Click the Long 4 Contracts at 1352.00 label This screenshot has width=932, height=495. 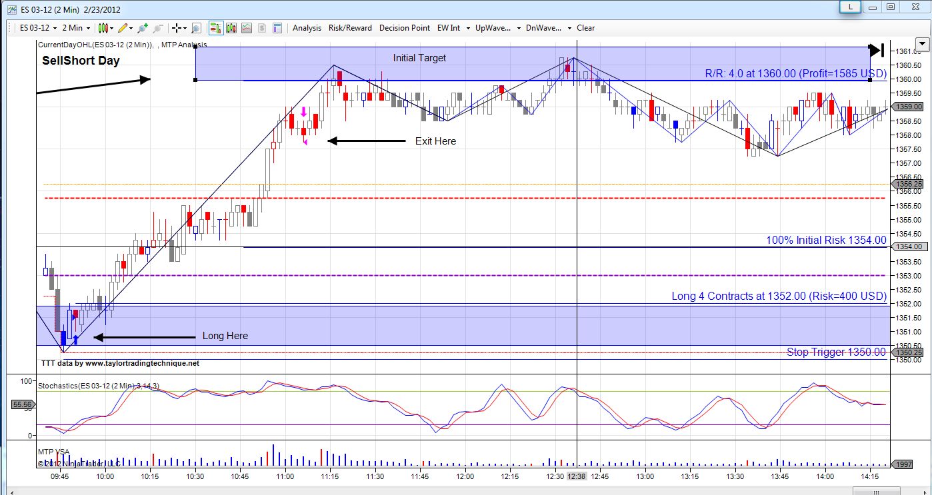point(779,296)
